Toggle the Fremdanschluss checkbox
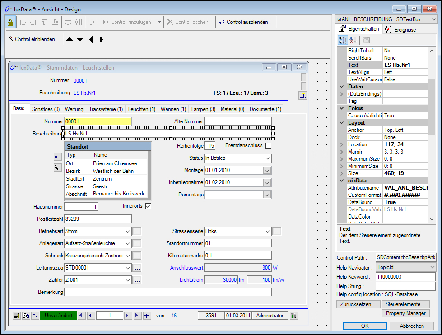 point(268,146)
